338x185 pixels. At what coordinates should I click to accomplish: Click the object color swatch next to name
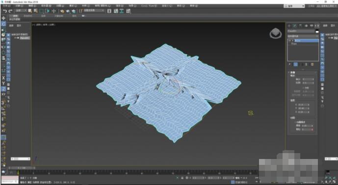pyautogui.click(x=317, y=31)
